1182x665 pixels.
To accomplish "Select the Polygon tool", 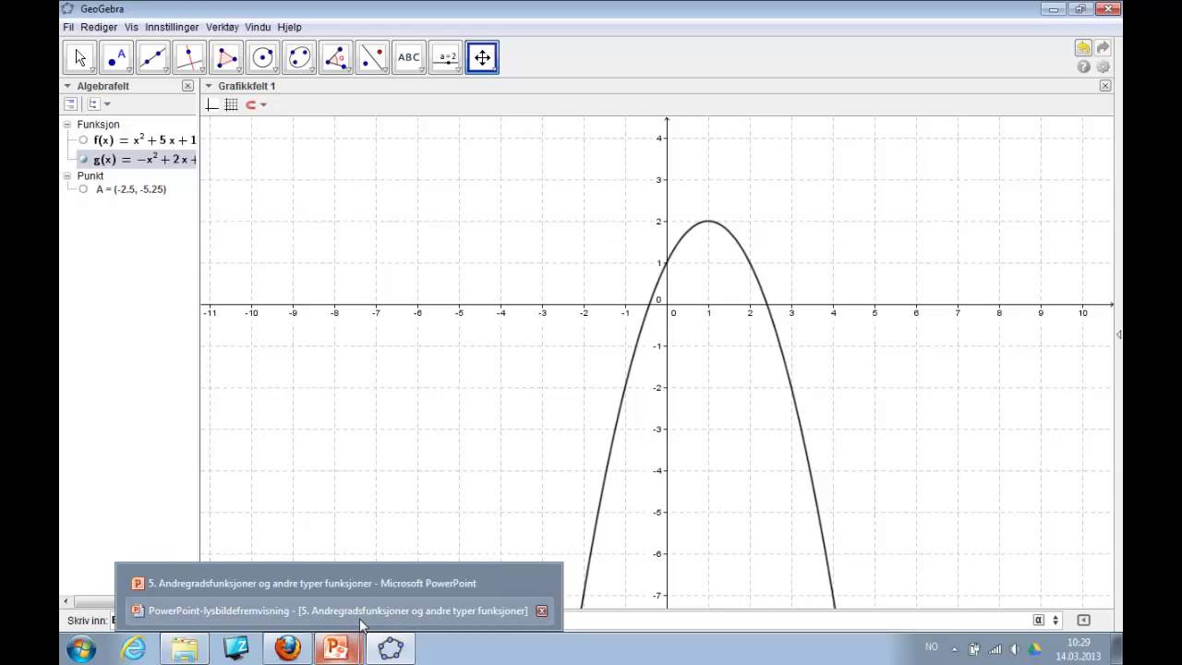I will [226, 57].
